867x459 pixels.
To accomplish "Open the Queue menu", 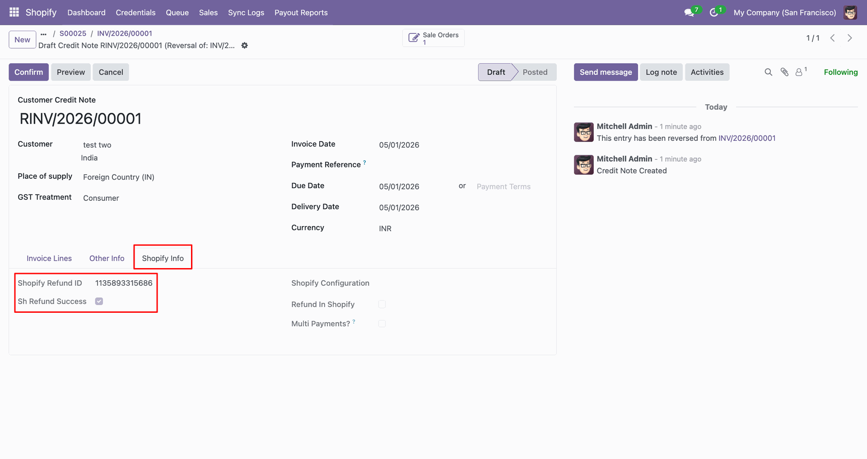I will coord(177,13).
